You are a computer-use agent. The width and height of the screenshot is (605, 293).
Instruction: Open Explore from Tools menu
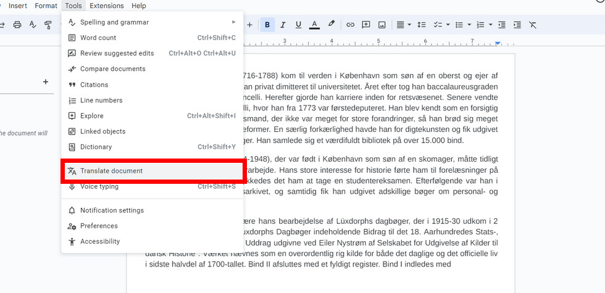pyautogui.click(x=152, y=116)
